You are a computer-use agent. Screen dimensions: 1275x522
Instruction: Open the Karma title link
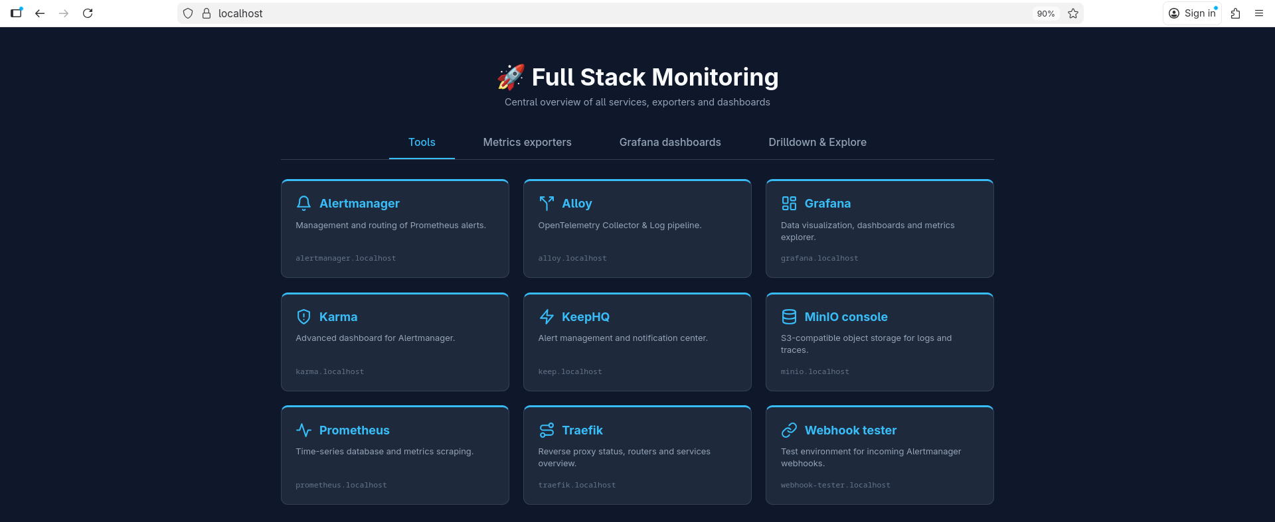click(x=338, y=317)
